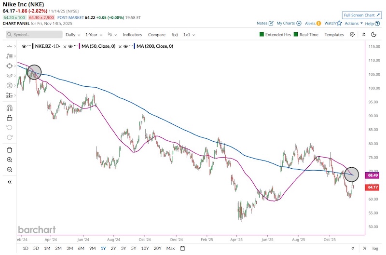The image size is (386, 255).
Task: Click the zoom in magnifier
Action: pyautogui.click(x=9, y=160)
